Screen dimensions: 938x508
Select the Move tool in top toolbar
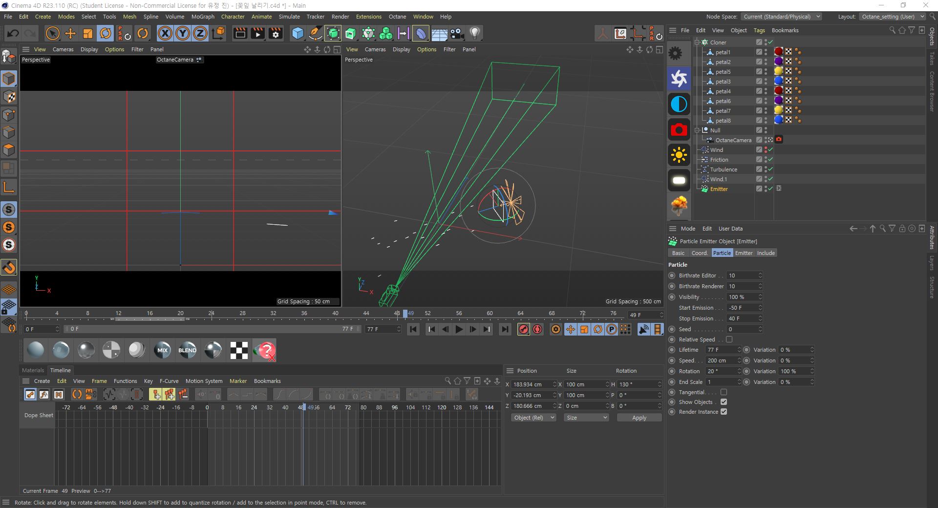coord(70,33)
